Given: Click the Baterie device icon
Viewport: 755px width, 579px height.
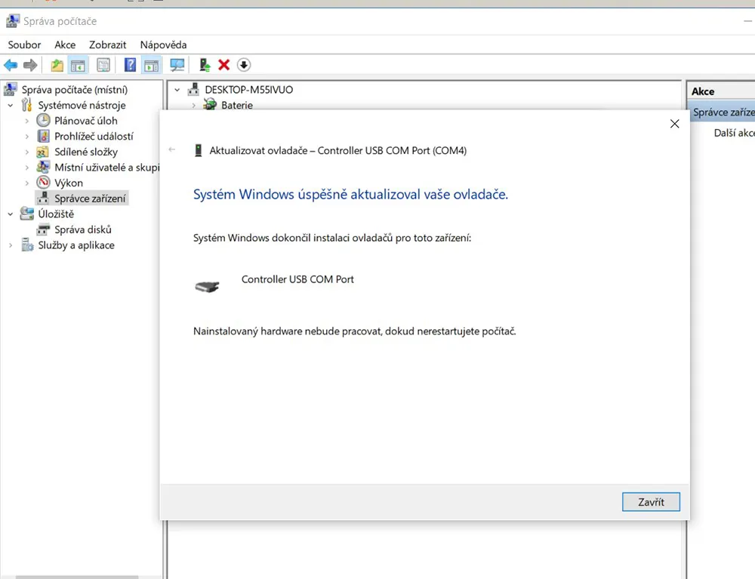Looking at the screenshot, I should coord(209,104).
